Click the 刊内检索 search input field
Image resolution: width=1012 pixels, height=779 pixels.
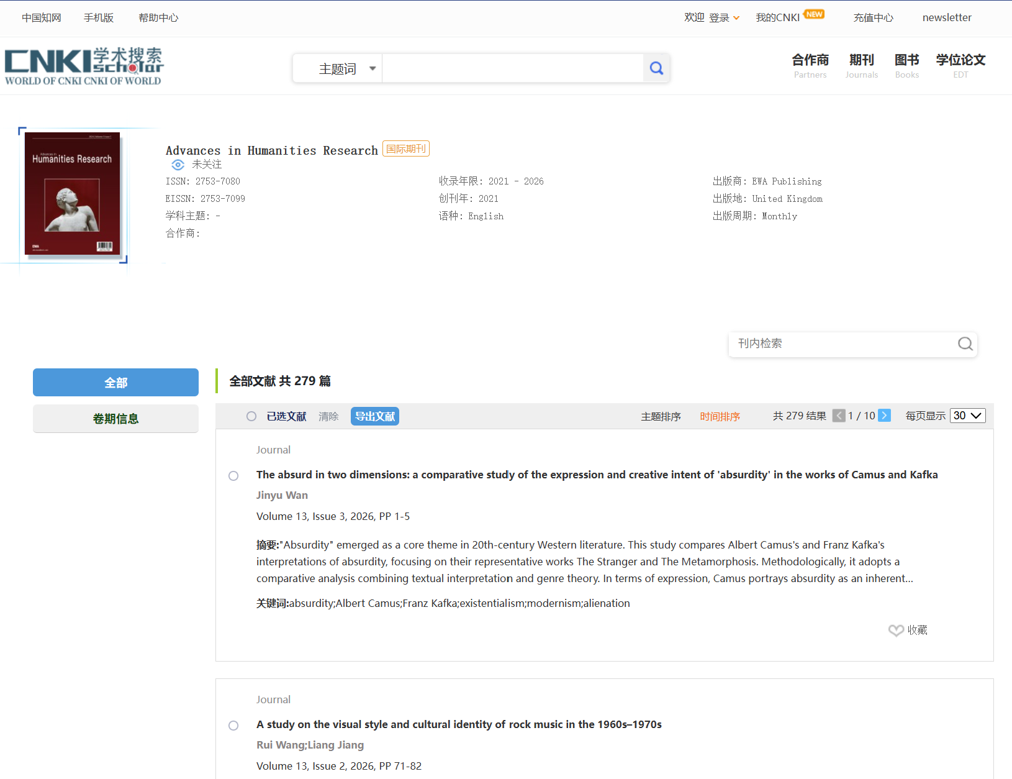[x=844, y=344]
